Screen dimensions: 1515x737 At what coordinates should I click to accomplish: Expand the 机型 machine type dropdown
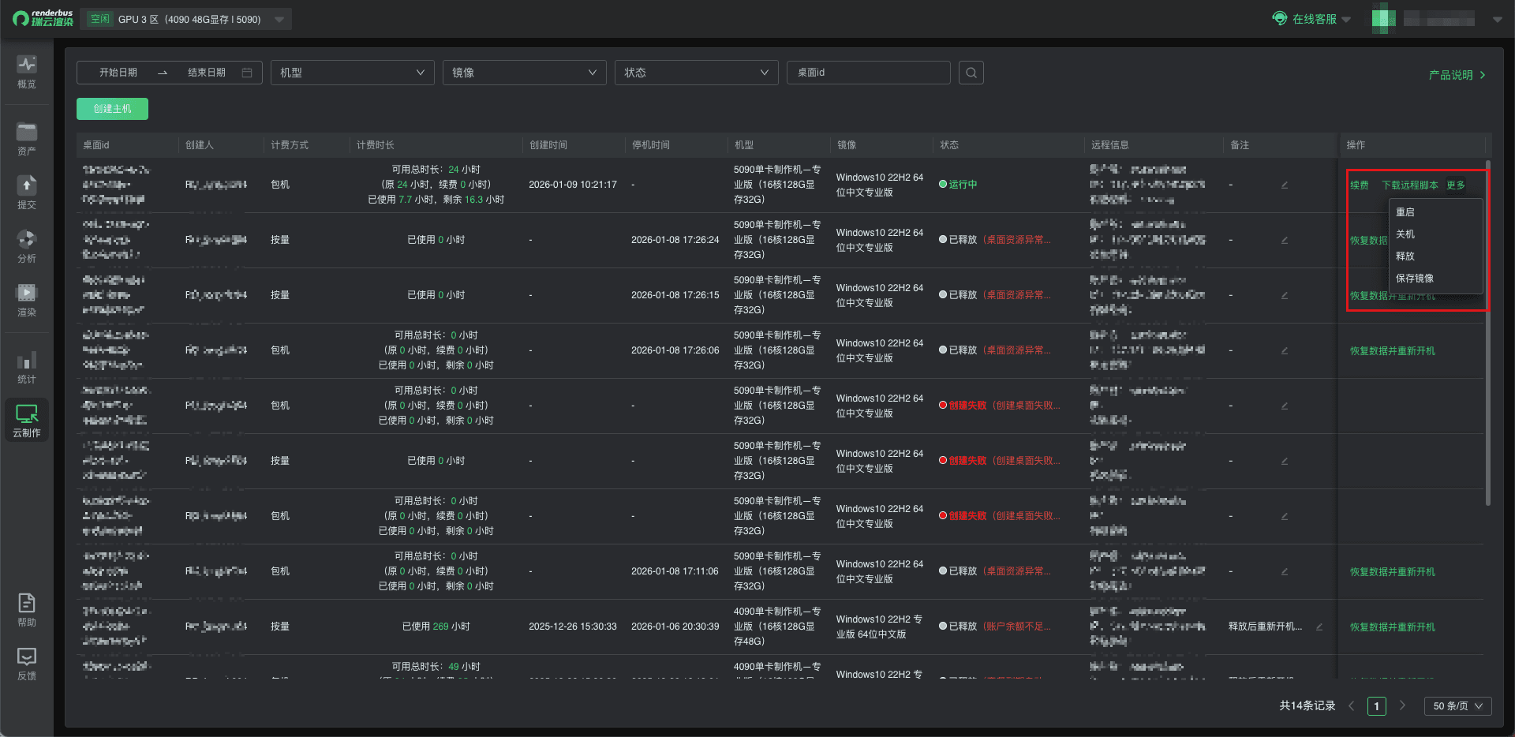tap(352, 73)
